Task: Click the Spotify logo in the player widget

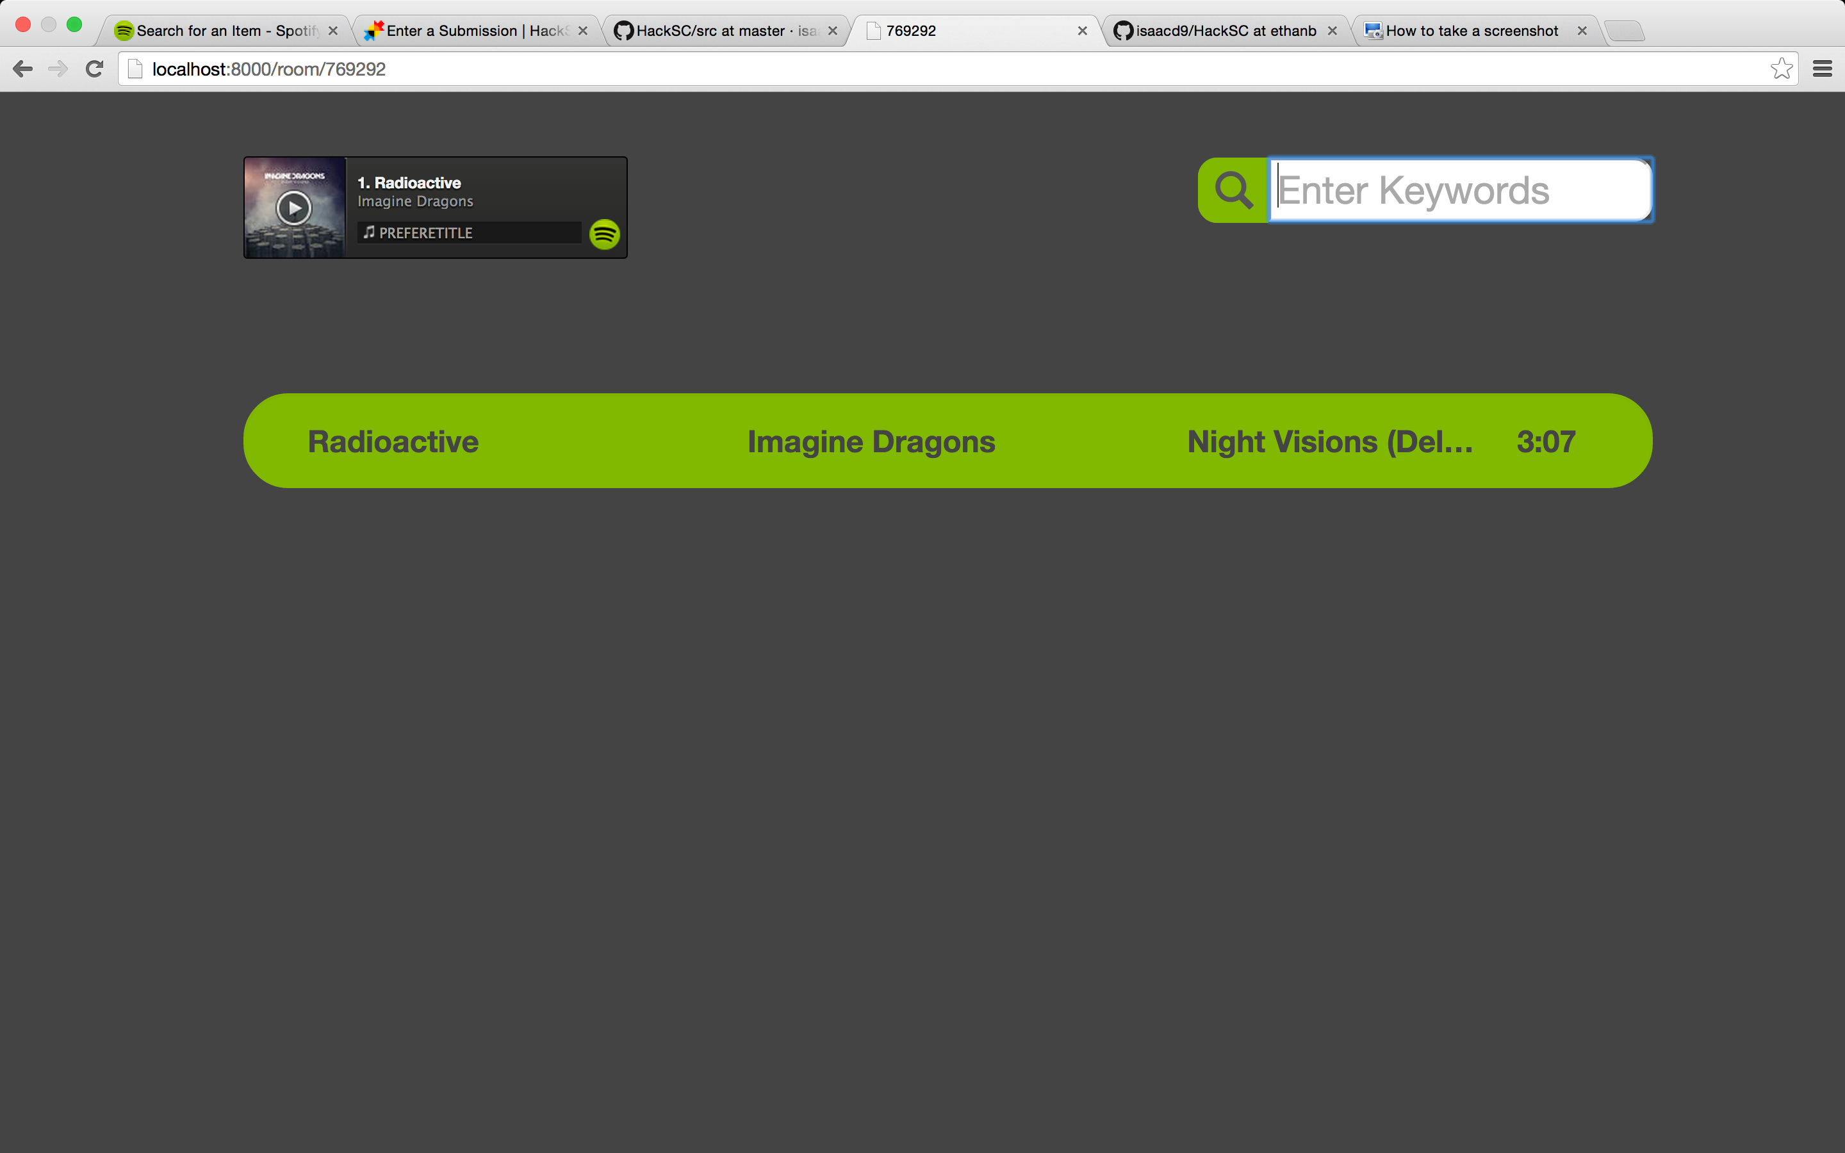Action: [x=605, y=234]
